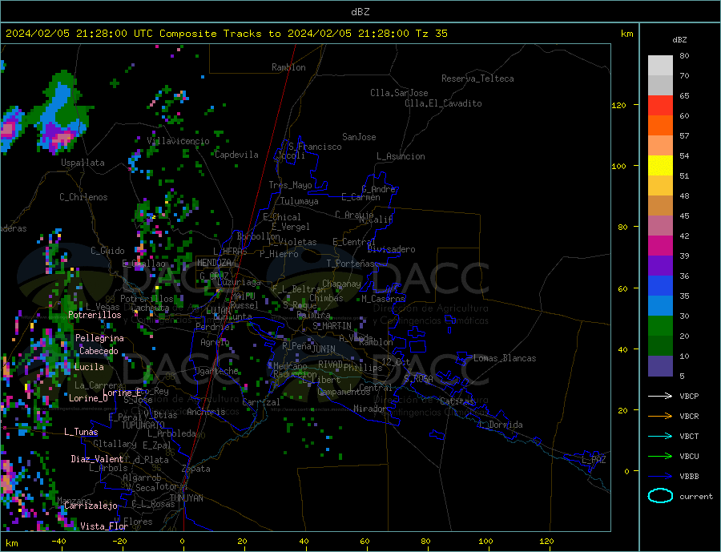The image size is (721, 552).
Task: Click the 54 dBZ yellow swatch
Action: point(660,165)
